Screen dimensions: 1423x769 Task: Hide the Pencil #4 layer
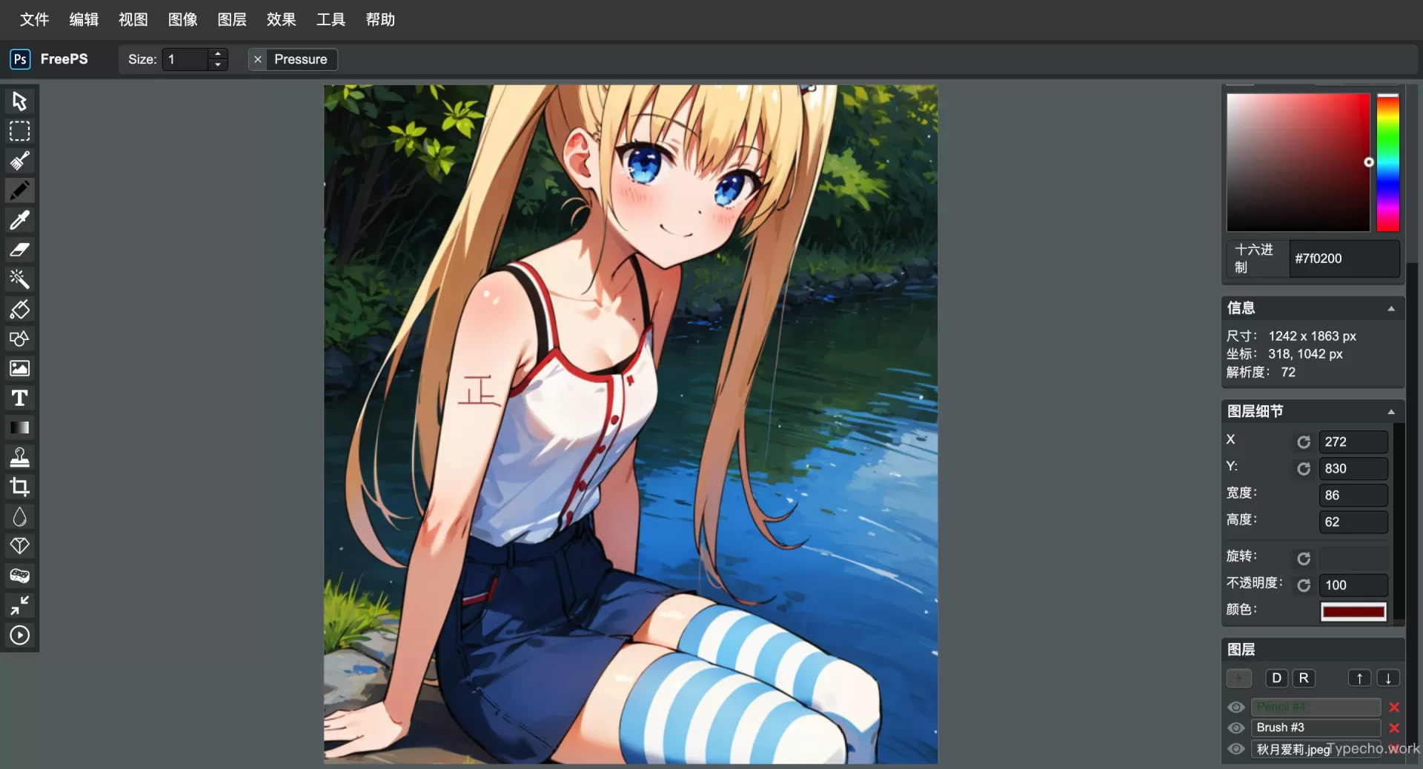coord(1235,708)
